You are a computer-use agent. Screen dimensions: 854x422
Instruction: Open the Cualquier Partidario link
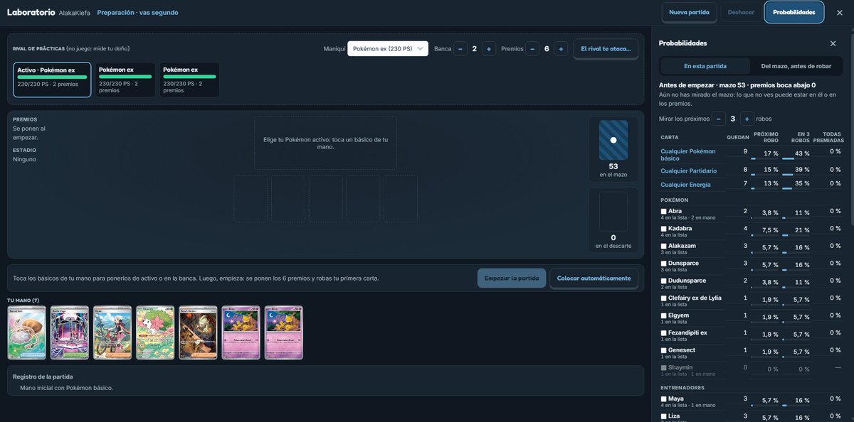point(689,171)
